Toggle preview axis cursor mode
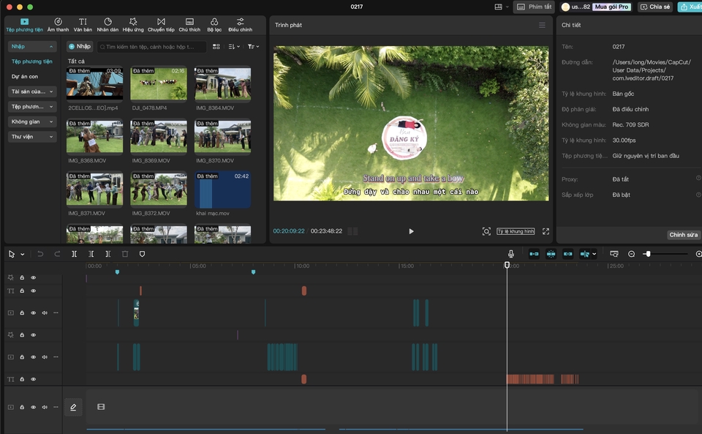Viewport: 702px width, 434px height. click(584, 254)
